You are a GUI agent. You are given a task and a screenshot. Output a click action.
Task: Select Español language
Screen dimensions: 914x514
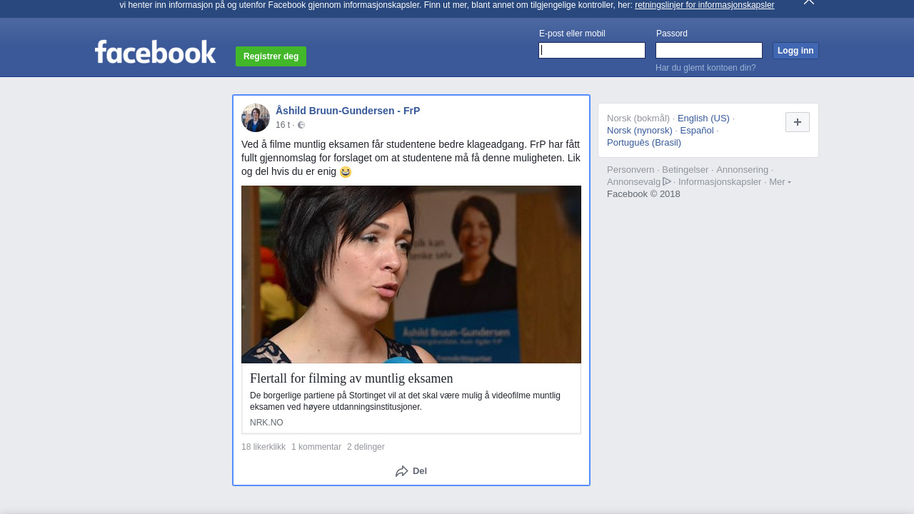click(697, 131)
